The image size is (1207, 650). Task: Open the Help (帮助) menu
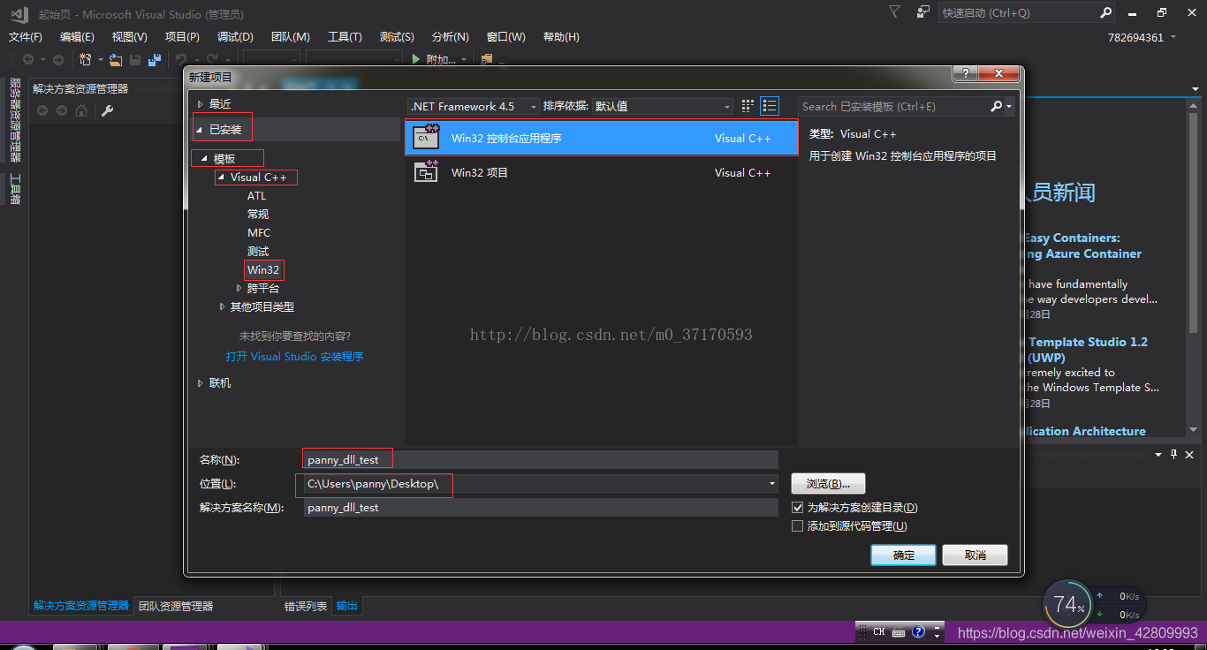561,37
